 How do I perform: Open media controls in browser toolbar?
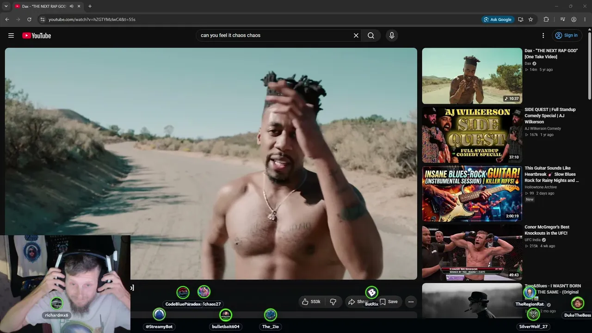click(562, 19)
